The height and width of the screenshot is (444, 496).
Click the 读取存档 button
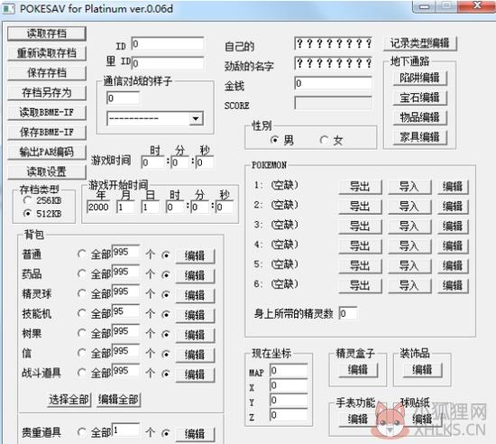coord(47,33)
